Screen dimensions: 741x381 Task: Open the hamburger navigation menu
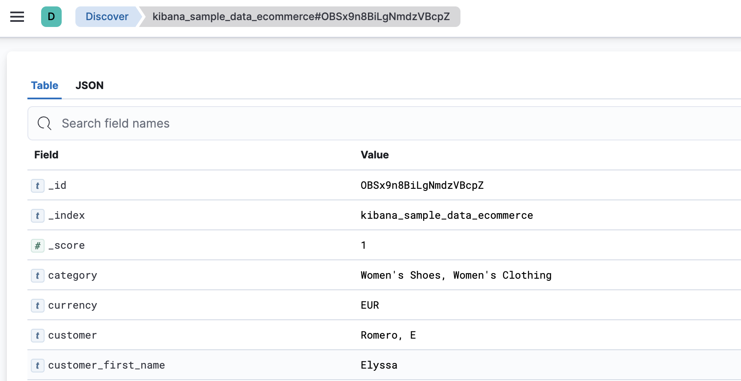pyautogui.click(x=17, y=17)
